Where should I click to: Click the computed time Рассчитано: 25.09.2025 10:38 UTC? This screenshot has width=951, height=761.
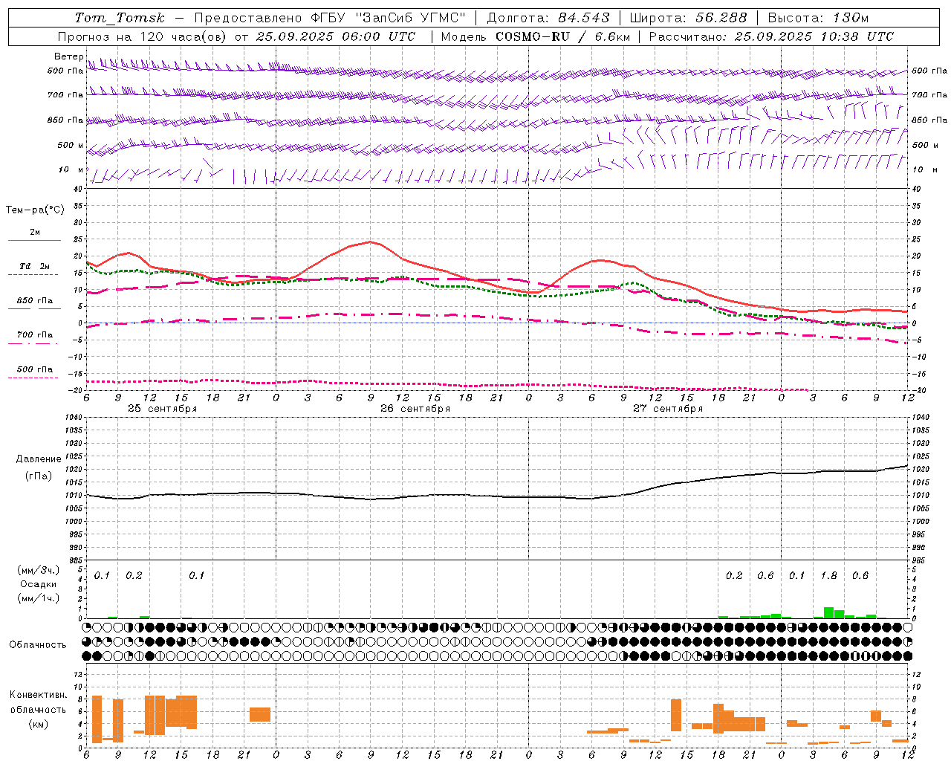(x=772, y=36)
